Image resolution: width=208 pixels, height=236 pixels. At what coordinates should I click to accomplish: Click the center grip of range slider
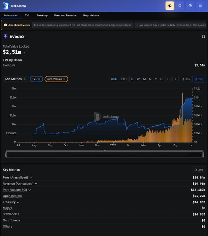pos(105,151)
